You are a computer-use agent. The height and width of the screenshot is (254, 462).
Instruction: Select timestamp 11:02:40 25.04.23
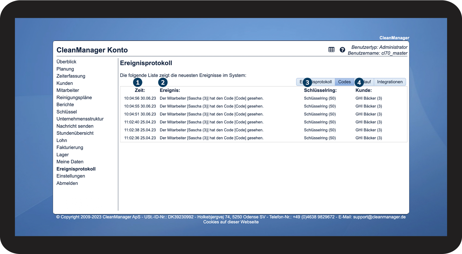click(x=140, y=122)
